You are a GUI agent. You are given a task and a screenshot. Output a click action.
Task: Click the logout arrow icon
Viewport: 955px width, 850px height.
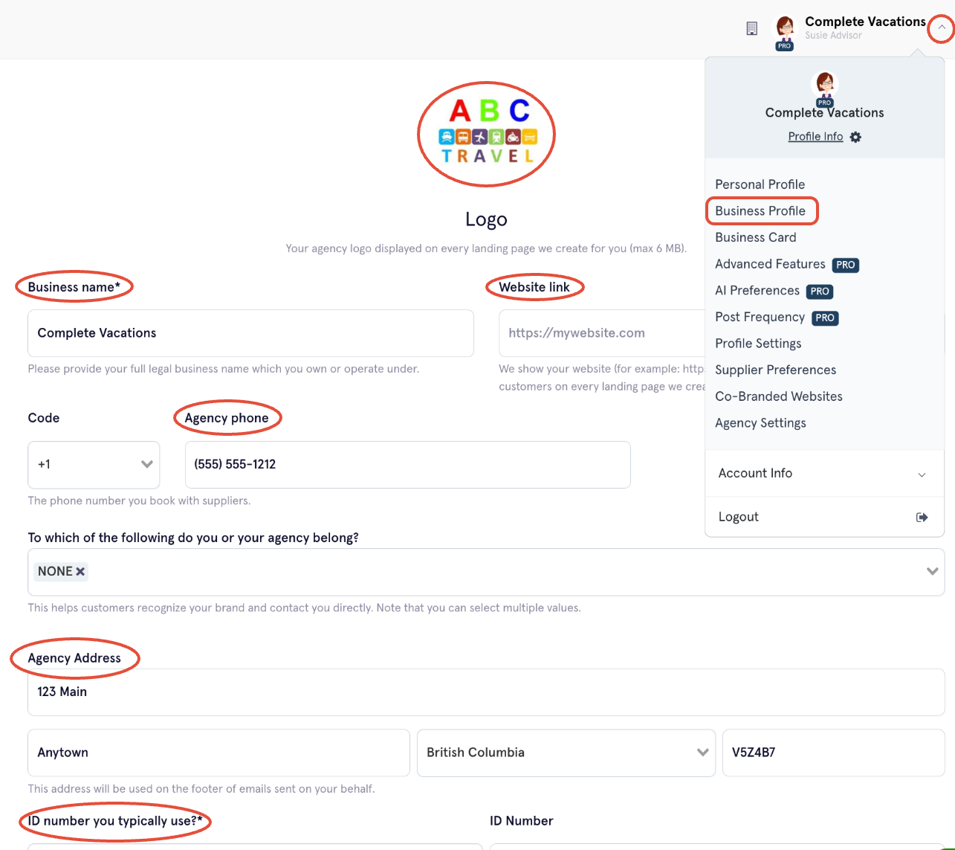point(922,518)
